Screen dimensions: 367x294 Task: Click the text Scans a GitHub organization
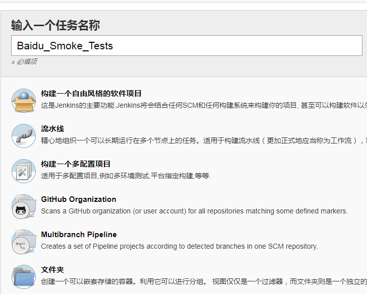click(194, 211)
